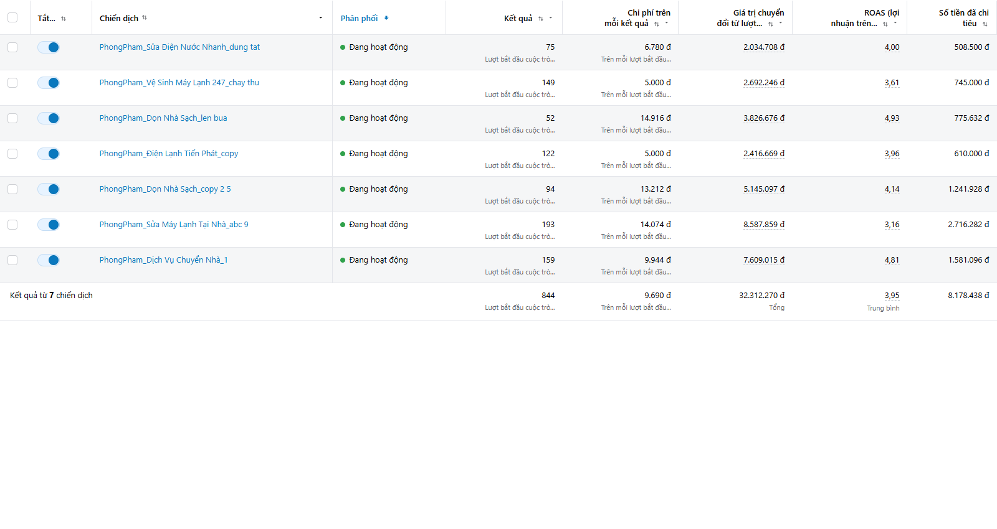Sort table by Kết quả sort icon

pyautogui.click(x=541, y=19)
